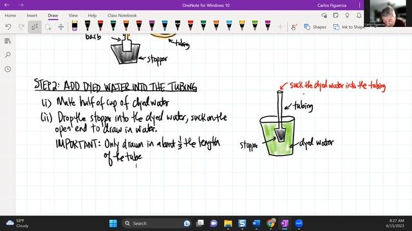Open File Explorer from the taskbar
412x231 pixels.
[x=228, y=223]
